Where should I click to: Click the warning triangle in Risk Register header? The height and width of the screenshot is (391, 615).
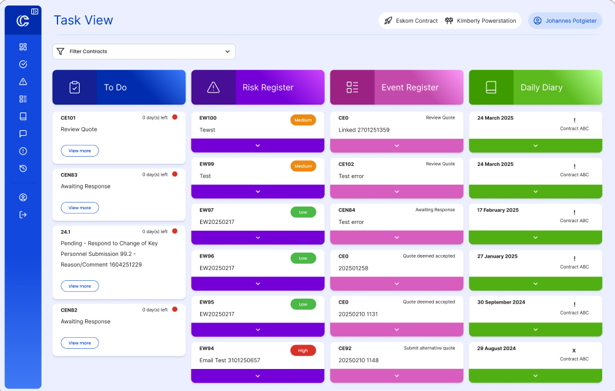click(x=214, y=87)
